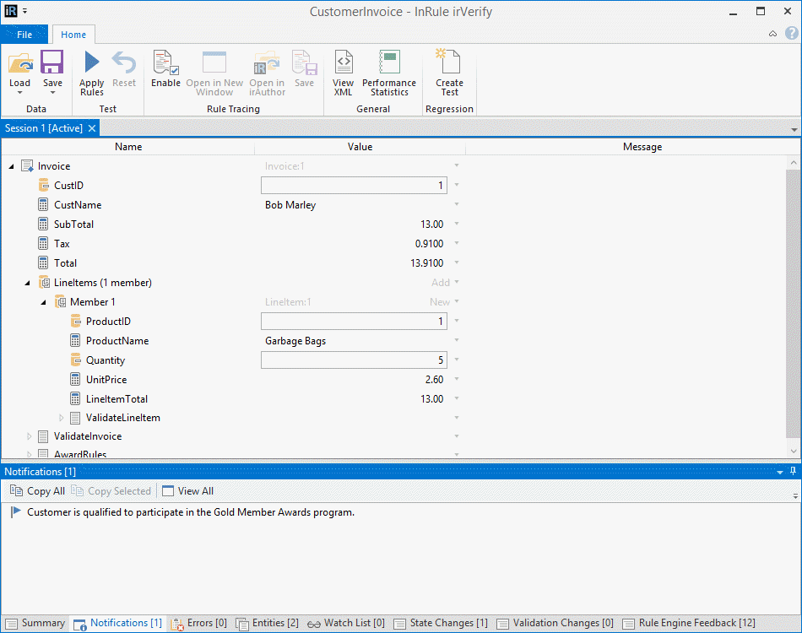Switch to the Errors [0] tab
The image size is (802, 633).
click(199, 624)
